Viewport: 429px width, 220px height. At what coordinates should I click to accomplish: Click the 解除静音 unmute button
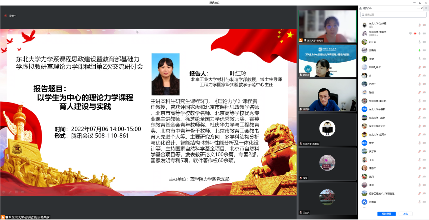386,214
